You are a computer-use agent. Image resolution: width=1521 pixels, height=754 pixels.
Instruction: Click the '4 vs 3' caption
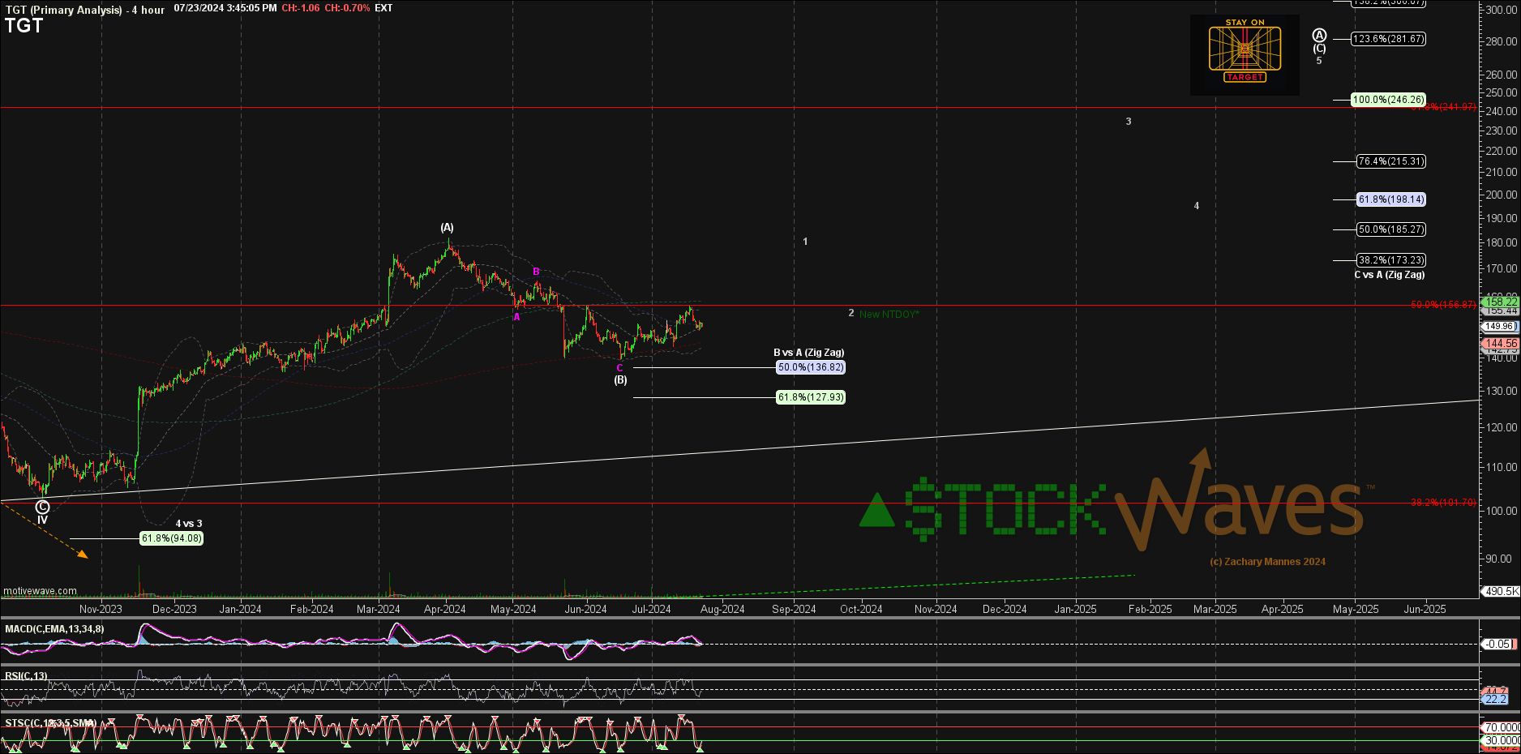tap(189, 524)
